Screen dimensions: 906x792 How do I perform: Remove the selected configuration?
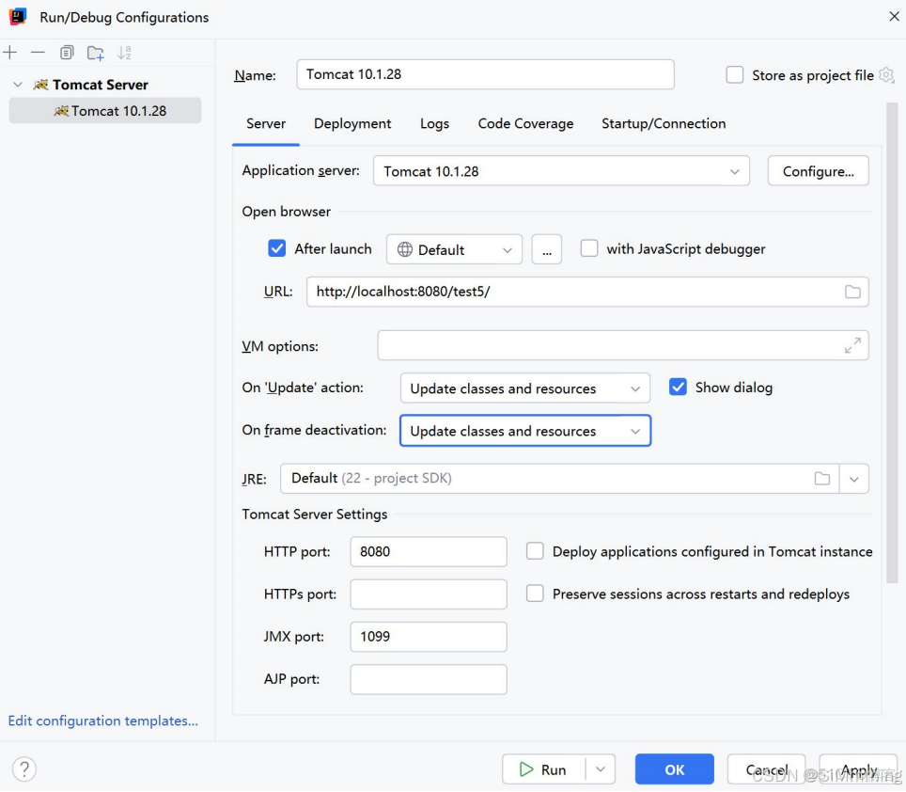click(x=37, y=52)
